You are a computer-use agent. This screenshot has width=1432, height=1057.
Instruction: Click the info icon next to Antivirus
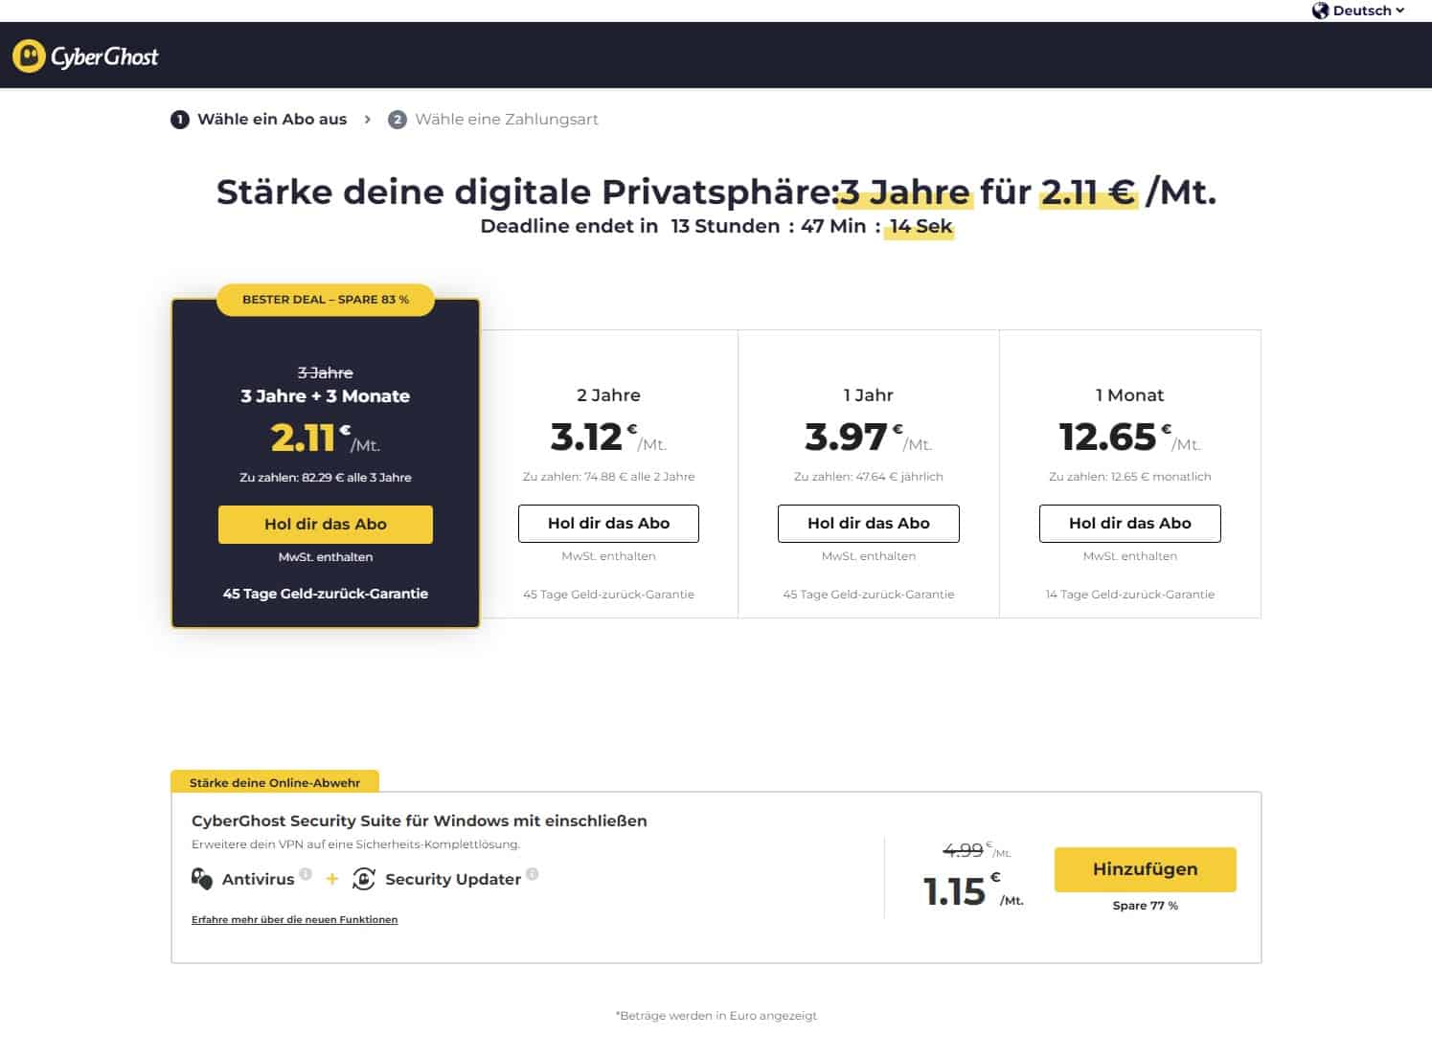[306, 873]
